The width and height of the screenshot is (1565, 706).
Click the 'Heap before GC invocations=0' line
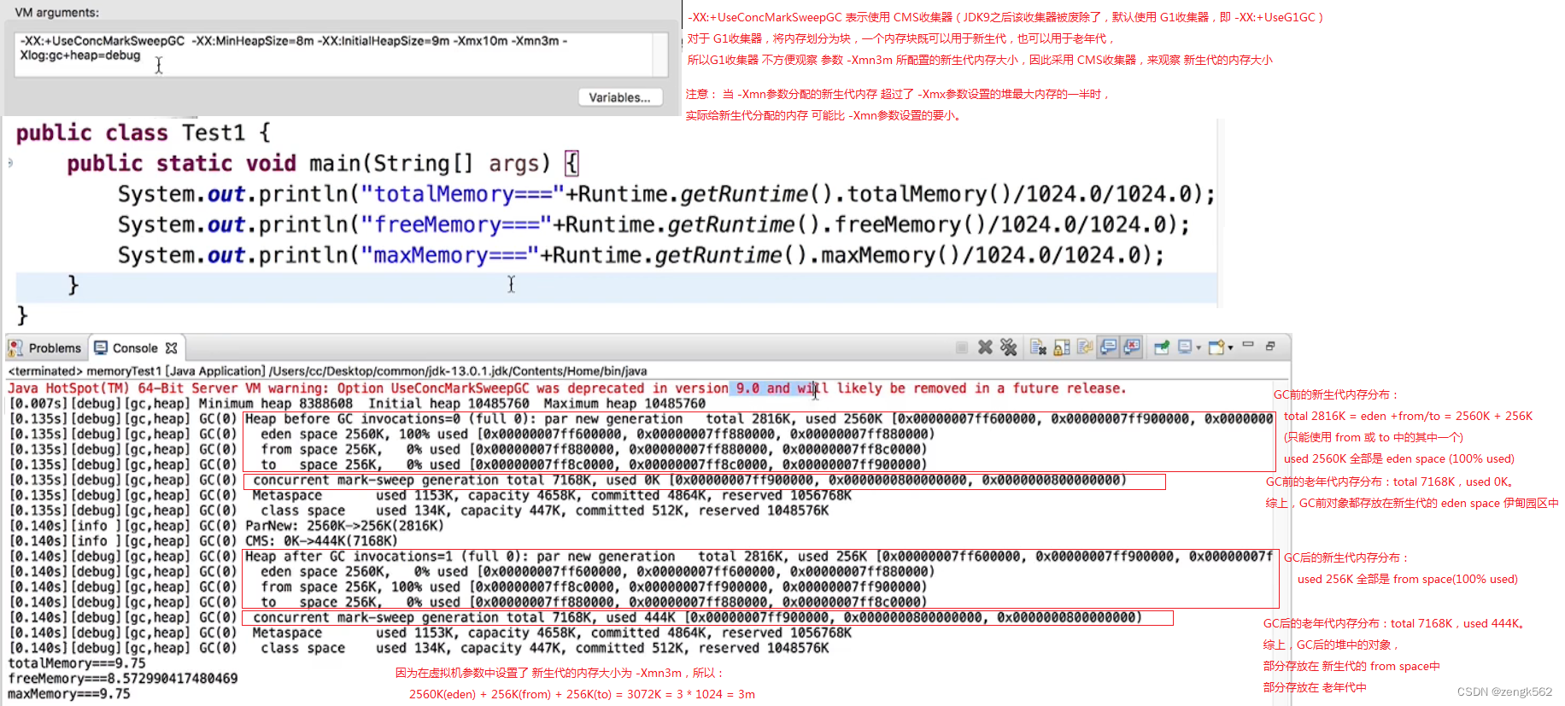(x=641, y=419)
